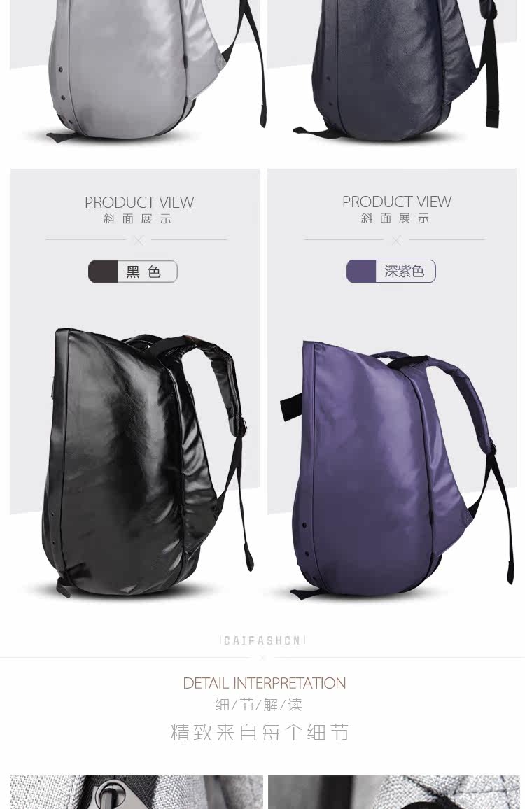Image resolution: width=525 pixels, height=809 pixels.
Task: Click the left PRODUCT VIEW heading
Action: (139, 202)
